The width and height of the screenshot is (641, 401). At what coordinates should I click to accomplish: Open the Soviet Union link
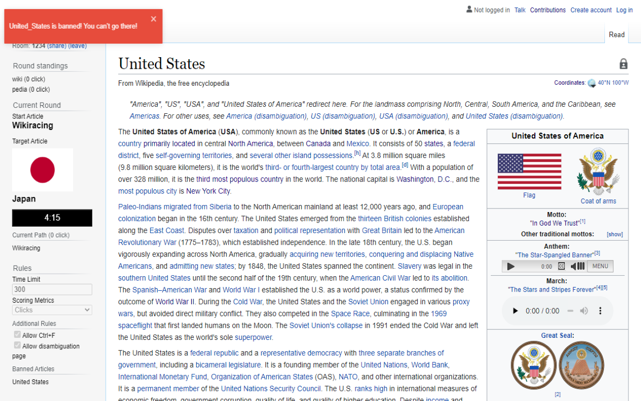368,302
